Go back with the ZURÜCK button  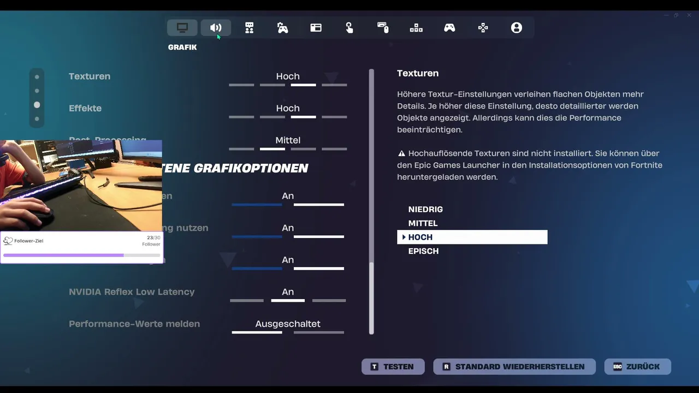(637, 367)
